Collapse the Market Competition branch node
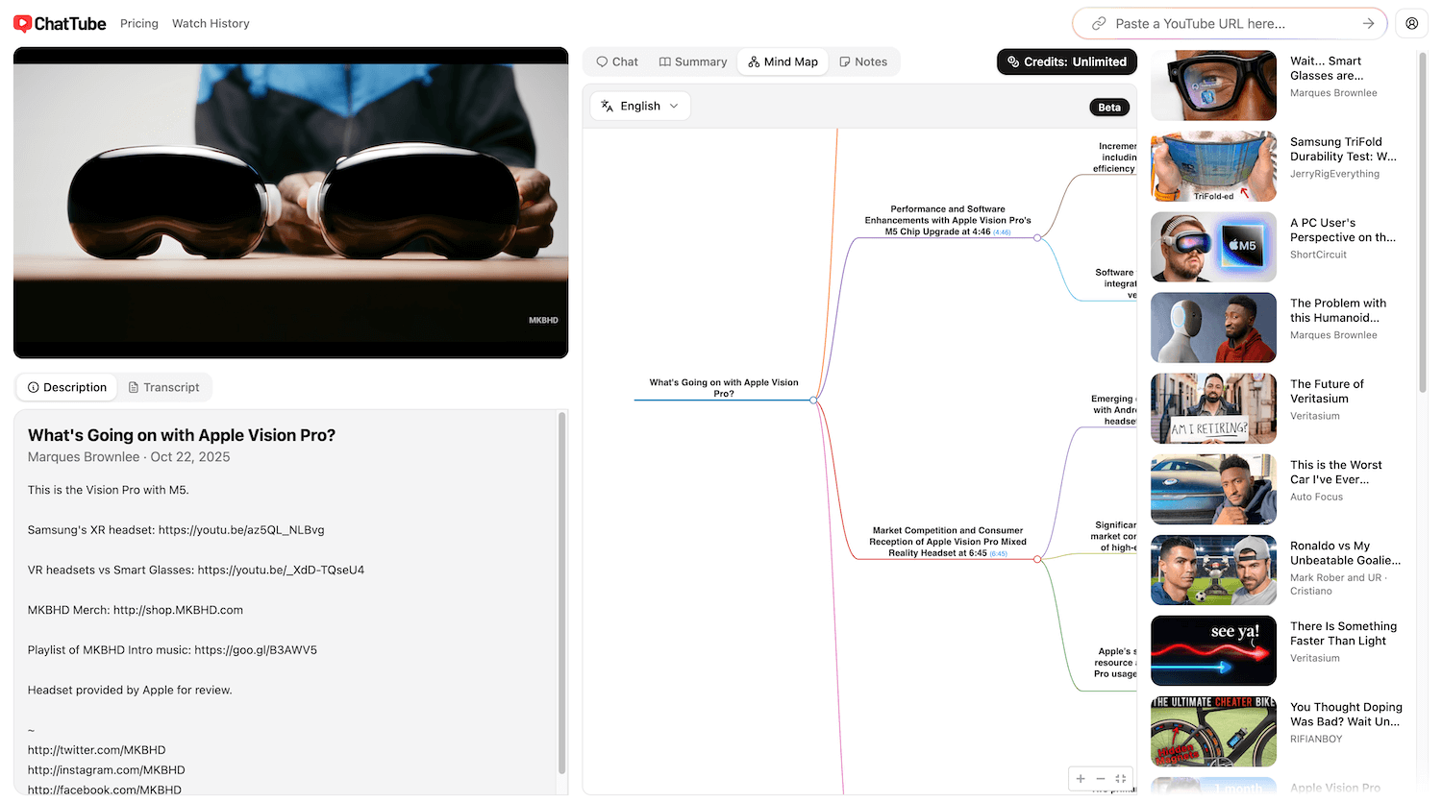Viewport: 1442px width, 802px height. [x=1037, y=557]
